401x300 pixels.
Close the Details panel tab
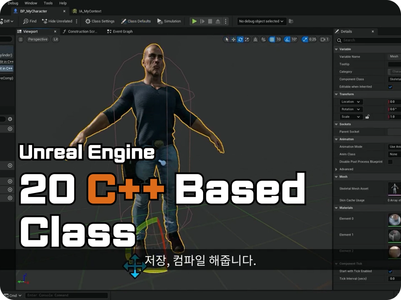pyautogui.click(x=373, y=32)
